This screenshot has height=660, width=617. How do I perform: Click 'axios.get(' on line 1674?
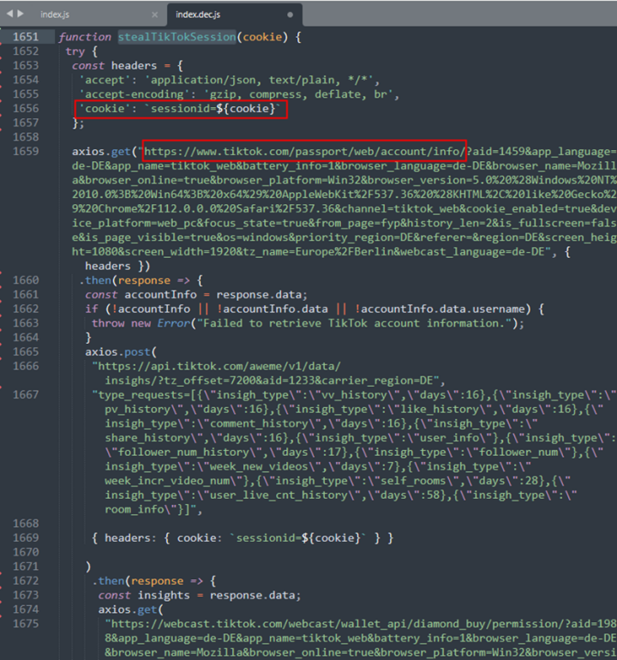click(131, 609)
